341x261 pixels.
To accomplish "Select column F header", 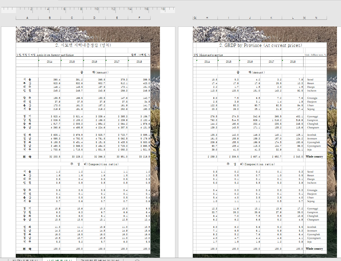I will coord(139,18).
